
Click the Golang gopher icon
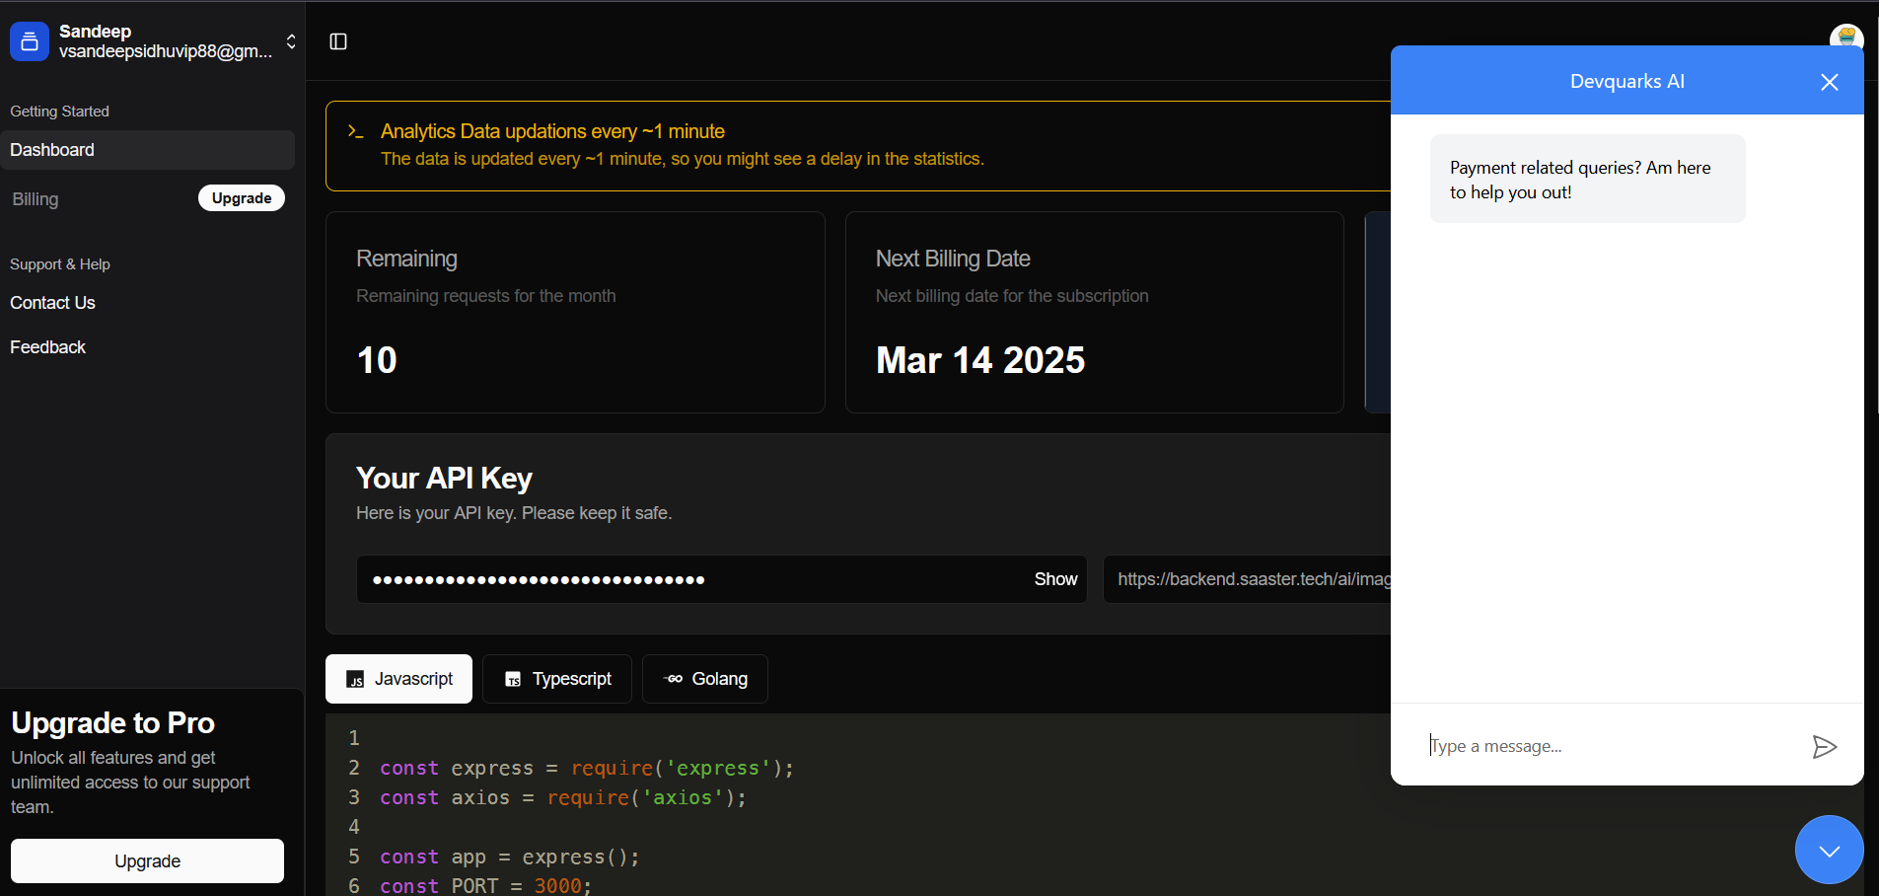pos(674,679)
